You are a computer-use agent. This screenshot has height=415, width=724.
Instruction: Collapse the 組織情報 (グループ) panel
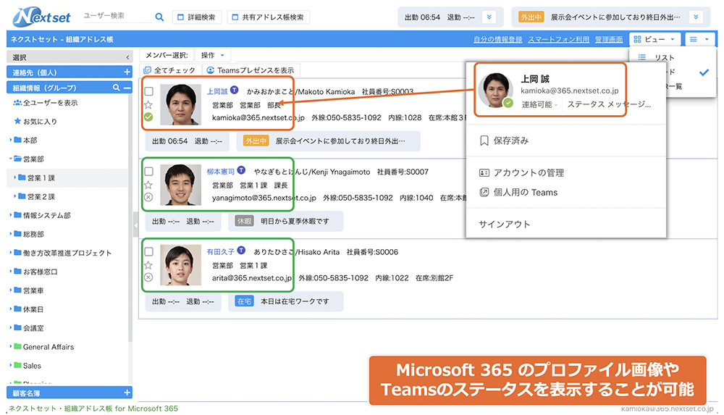click(127, 88)
